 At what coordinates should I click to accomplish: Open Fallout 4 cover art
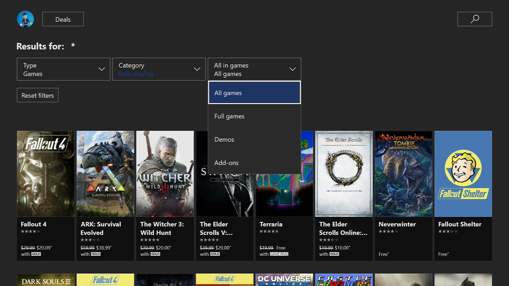tap(46, 174)
